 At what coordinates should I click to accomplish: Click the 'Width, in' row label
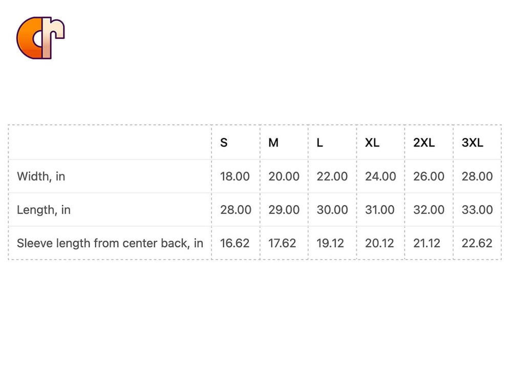tap(41, 177)
